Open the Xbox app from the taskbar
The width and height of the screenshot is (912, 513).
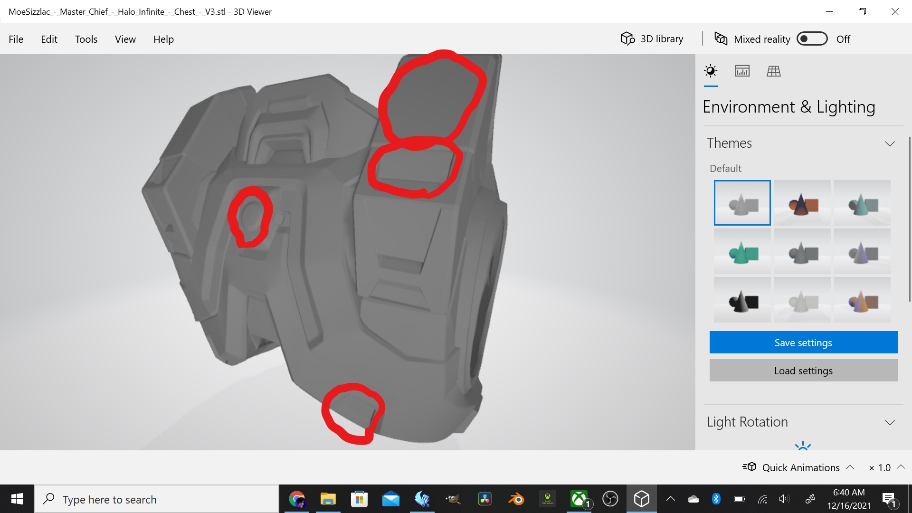click(579, 499)
